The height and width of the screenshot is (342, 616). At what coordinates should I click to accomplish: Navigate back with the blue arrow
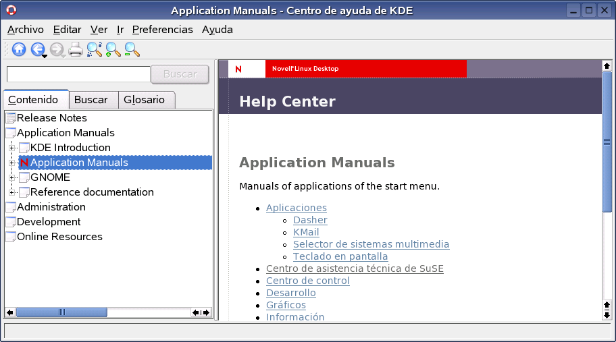[x=38, y=49]
